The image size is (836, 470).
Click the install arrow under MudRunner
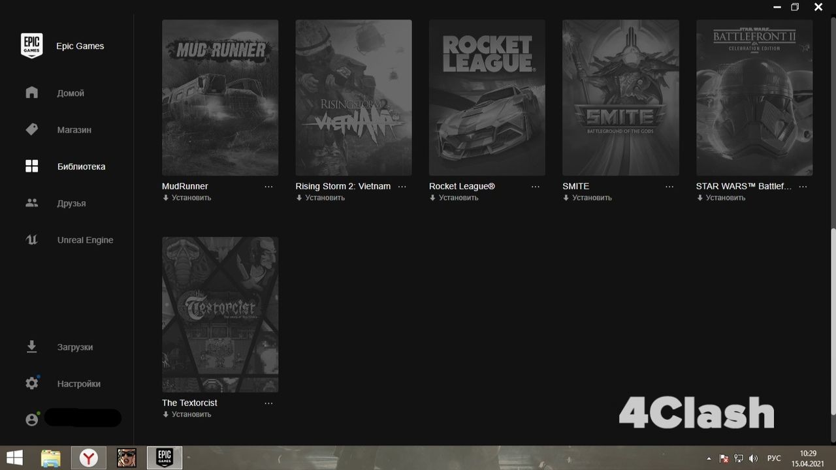pyautogui.click(x=165, y=198)
